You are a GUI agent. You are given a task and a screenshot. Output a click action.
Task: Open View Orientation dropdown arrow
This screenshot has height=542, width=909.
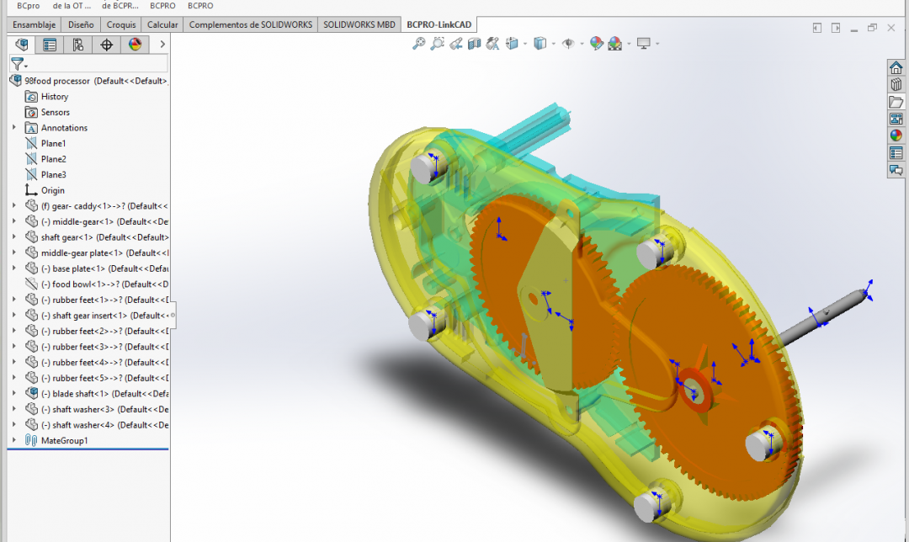(x=525, y=44)
